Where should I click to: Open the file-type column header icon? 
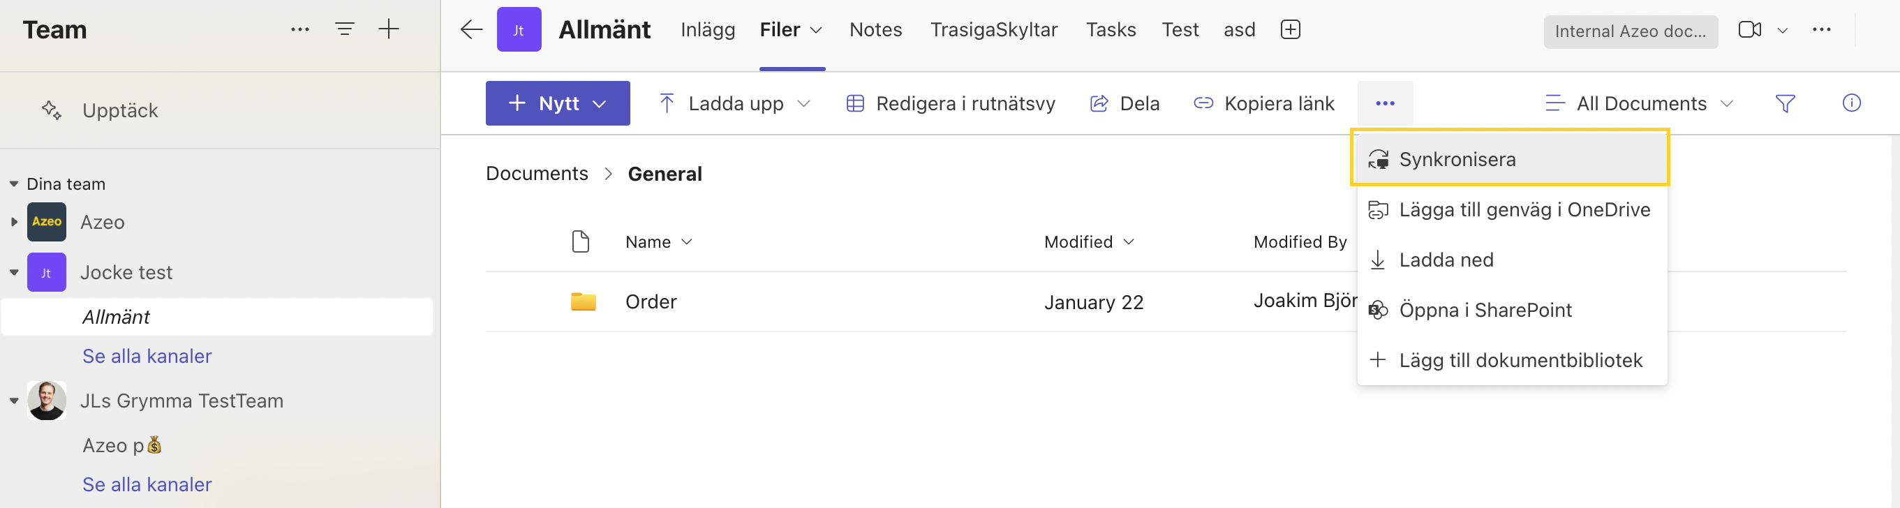click(581, 241)
